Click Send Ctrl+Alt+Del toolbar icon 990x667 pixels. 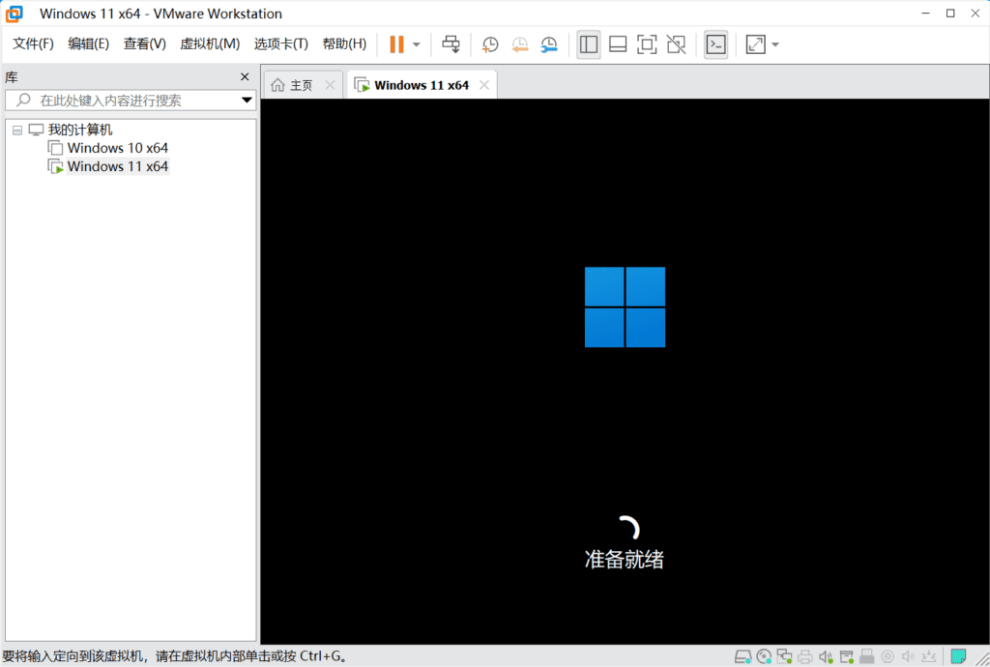coord(451,44)
